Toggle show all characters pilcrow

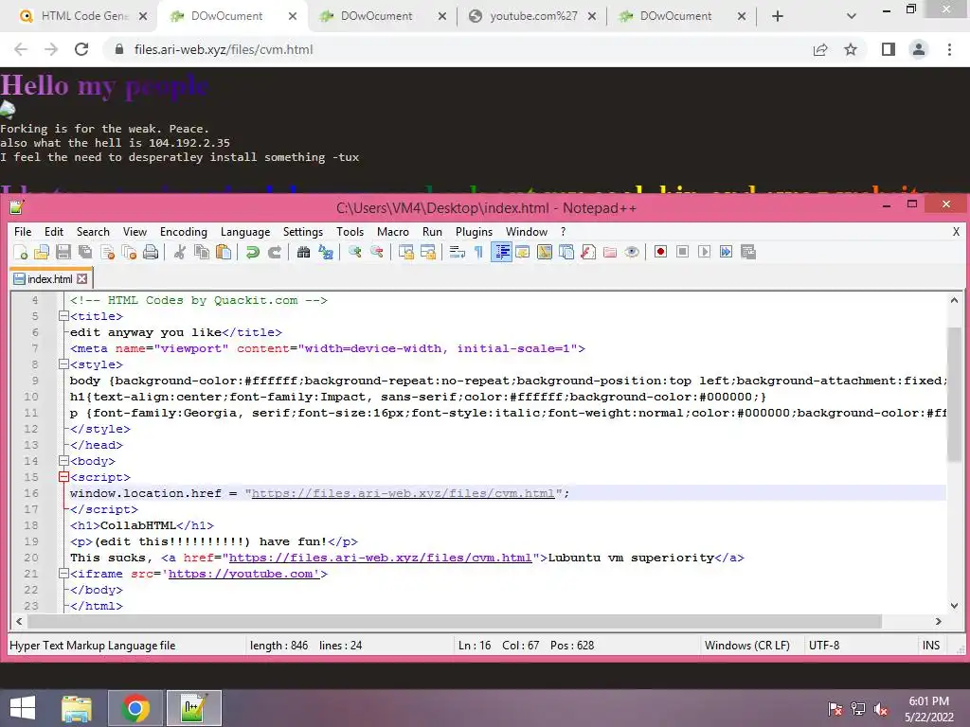click(478, 252)
